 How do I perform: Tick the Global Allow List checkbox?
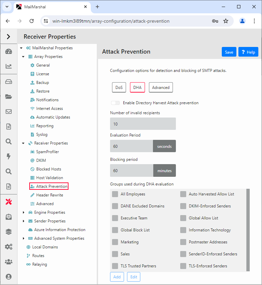click(183, 218)
